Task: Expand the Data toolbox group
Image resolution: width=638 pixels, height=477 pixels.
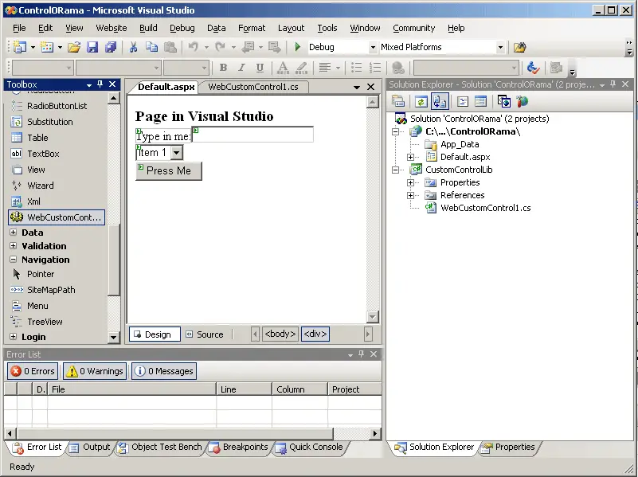Action: 13,233
